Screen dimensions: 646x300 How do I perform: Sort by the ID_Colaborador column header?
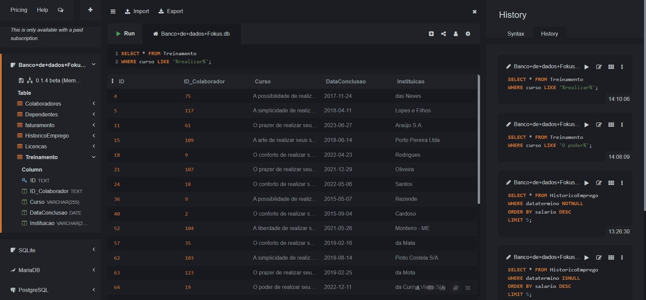click(x=204, y=81)
